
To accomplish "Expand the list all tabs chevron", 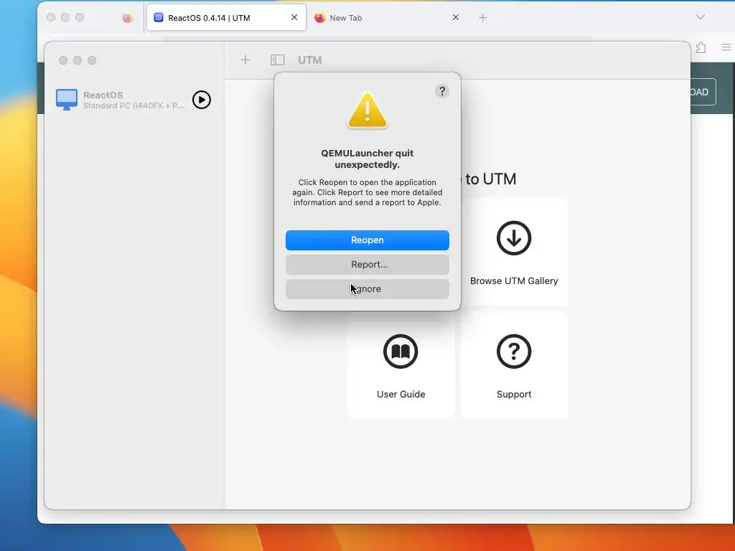I will click(x=701, y=17).
